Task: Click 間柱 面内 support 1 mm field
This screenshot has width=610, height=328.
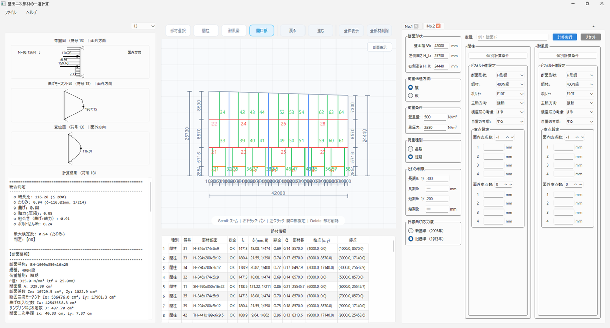Action: click(x=494, y=147)
